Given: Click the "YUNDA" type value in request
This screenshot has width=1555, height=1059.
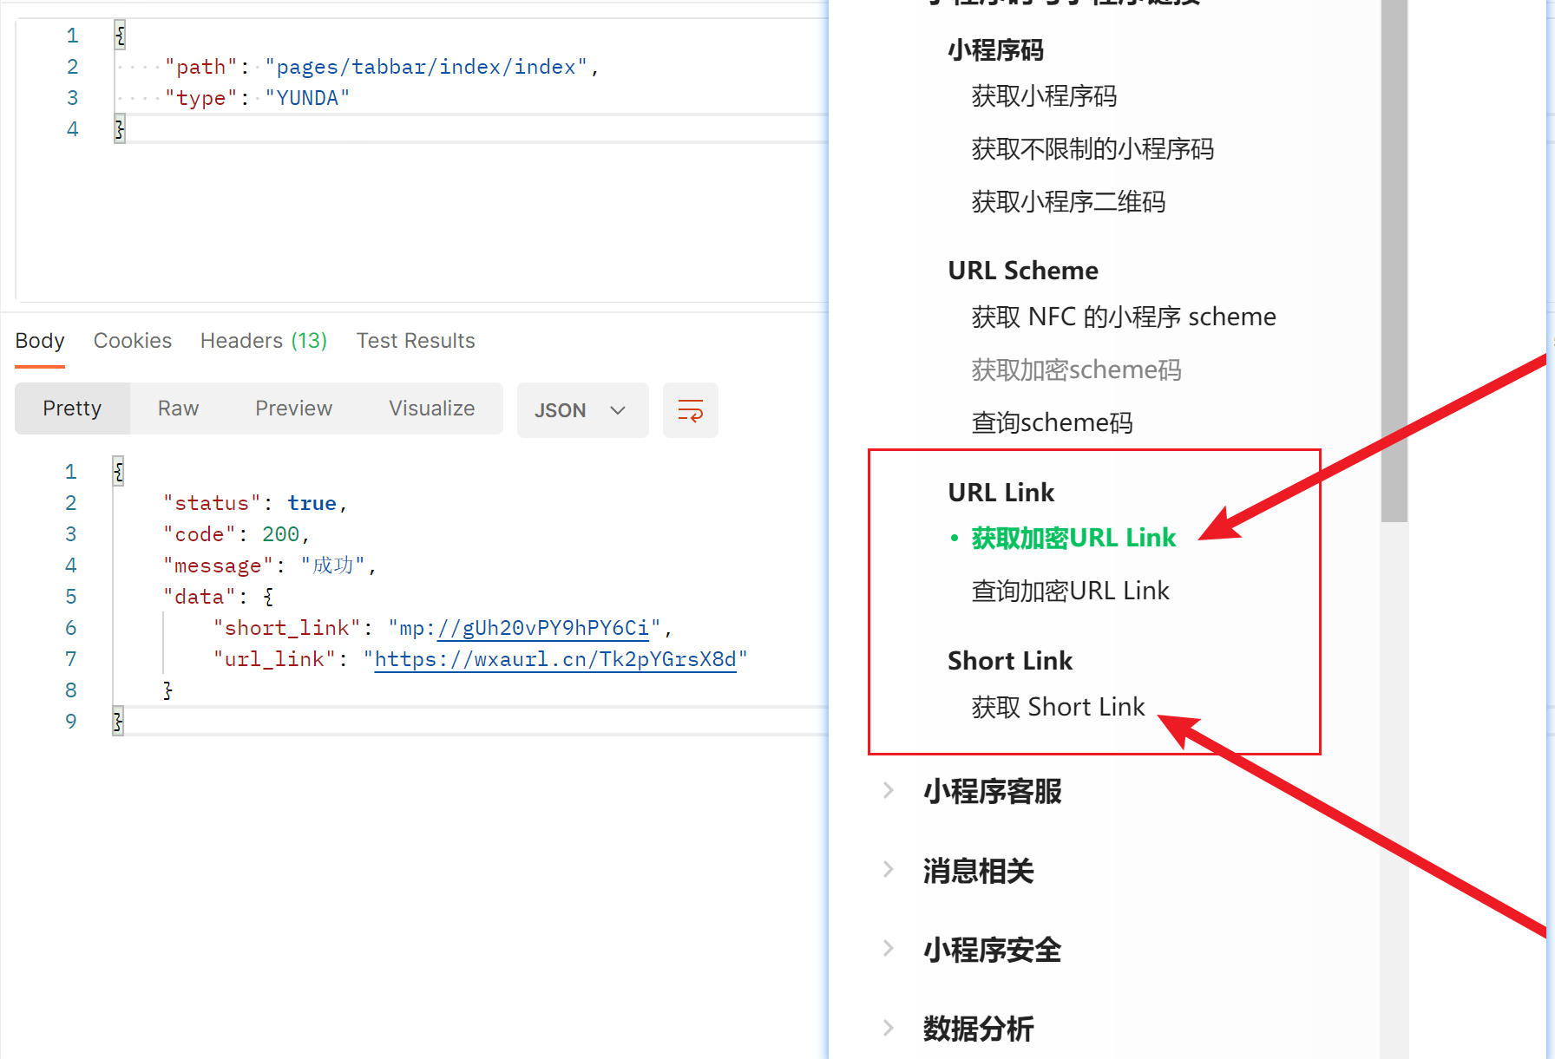Looking at the screenshot, I should pos(307,98).
